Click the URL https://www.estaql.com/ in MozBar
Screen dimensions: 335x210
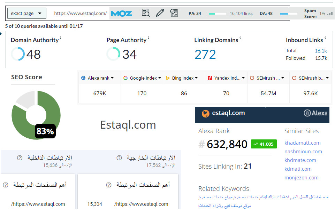pos(80,14)
